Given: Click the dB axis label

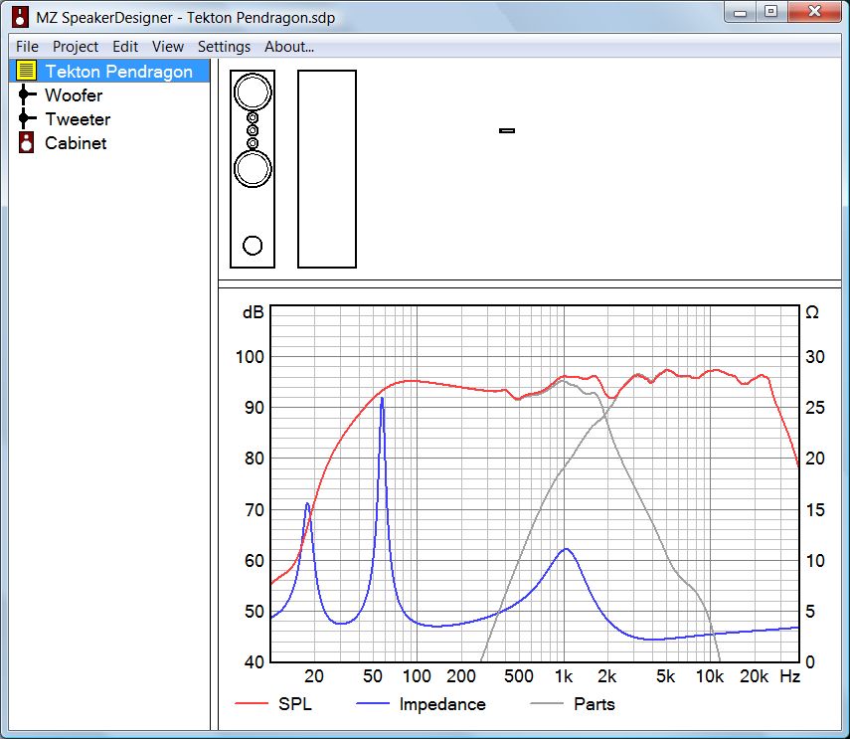Looking at the screenshot, I should (254, 312).
